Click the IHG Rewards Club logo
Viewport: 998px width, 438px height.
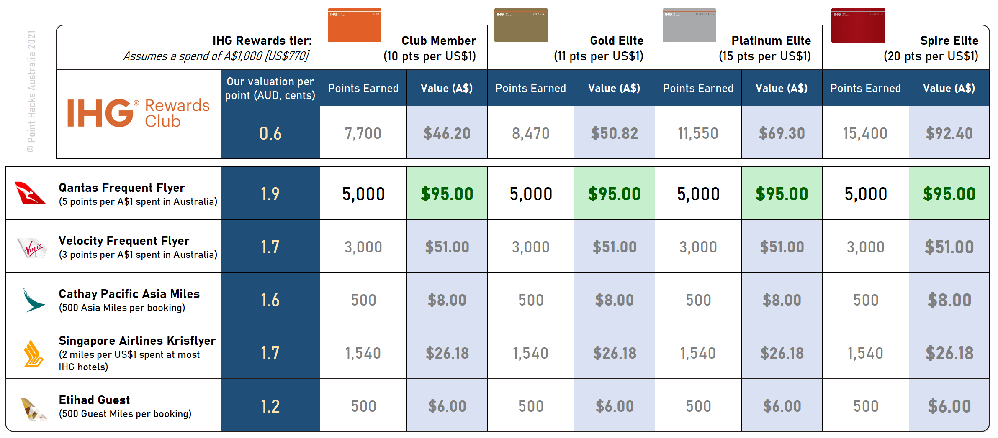138,113
